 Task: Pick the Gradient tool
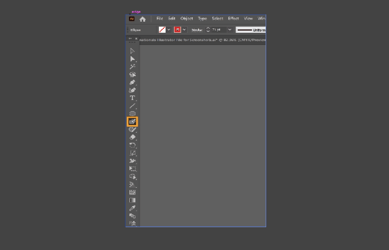(x=132, y=200)
